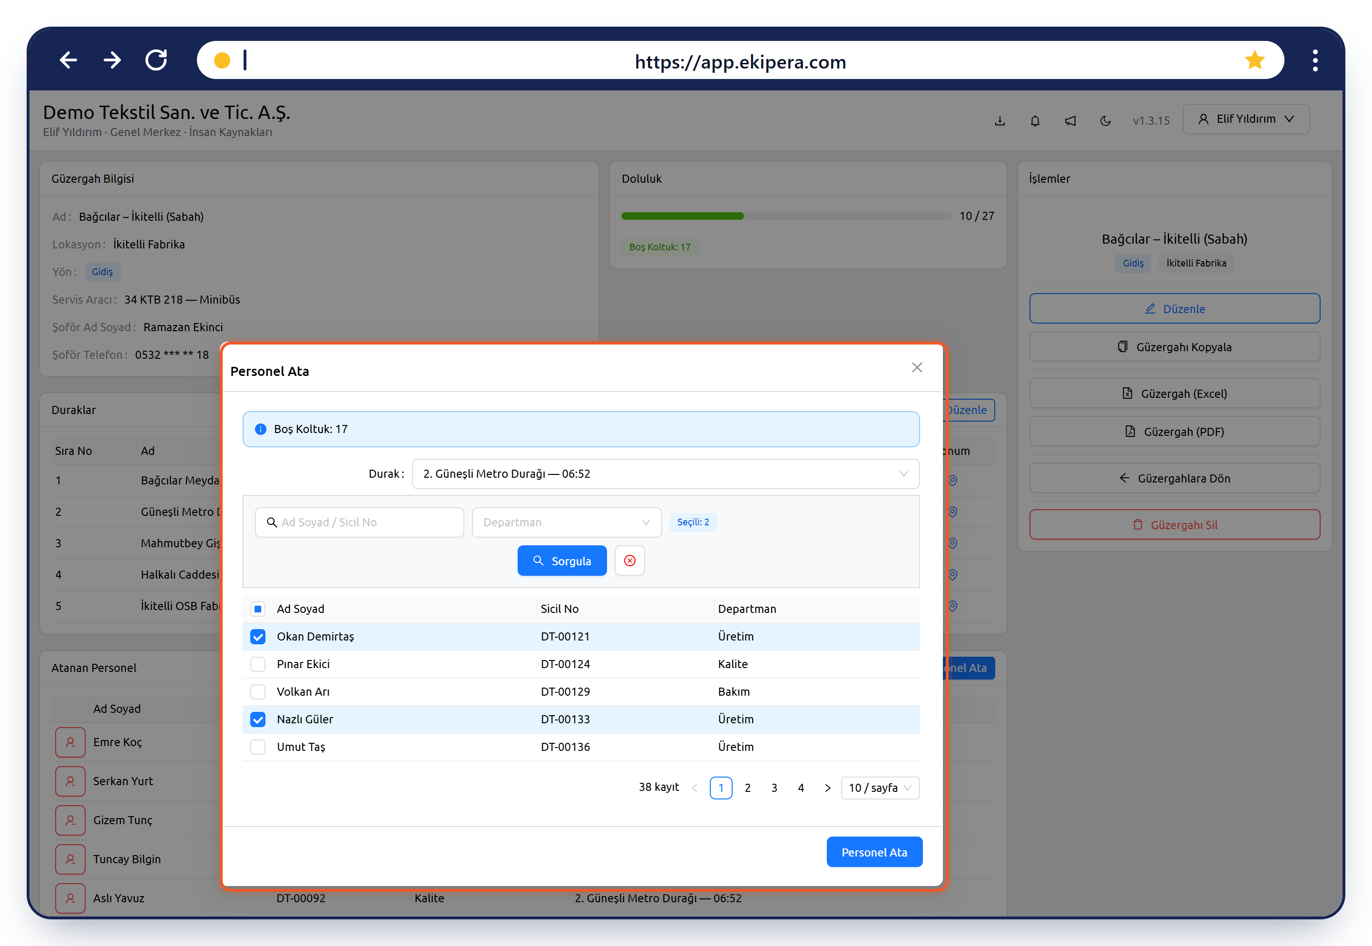Clear filters with red circle-x icon
The image size is (1372, 946).
point(630,561)
